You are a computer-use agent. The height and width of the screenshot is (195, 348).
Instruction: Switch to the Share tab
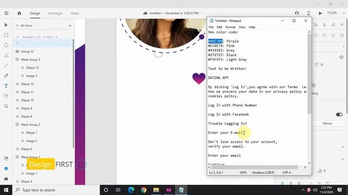75,13
